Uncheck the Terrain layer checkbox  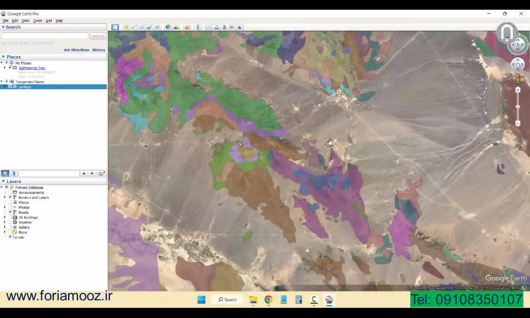click(10, 237)
